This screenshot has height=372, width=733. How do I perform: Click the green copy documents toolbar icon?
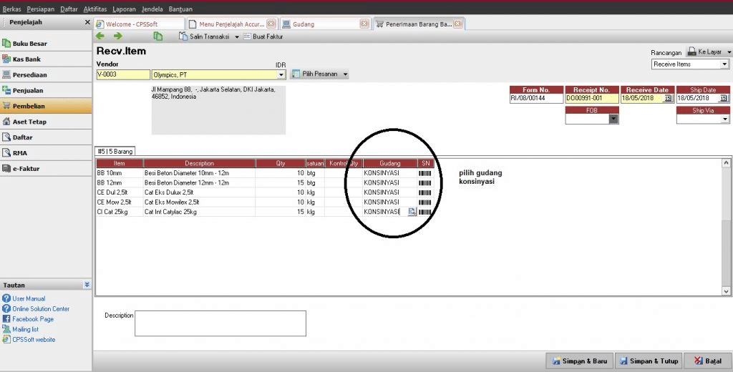[x=157, y=36]
